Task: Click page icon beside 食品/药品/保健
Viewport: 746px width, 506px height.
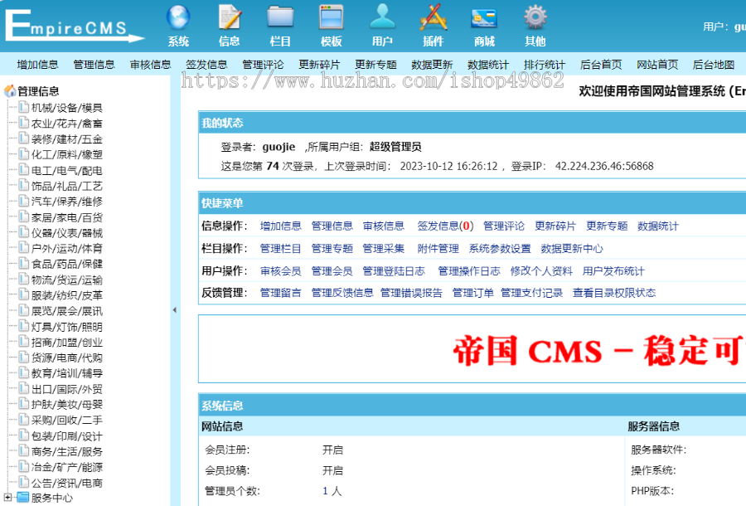Action: (24, 263)
